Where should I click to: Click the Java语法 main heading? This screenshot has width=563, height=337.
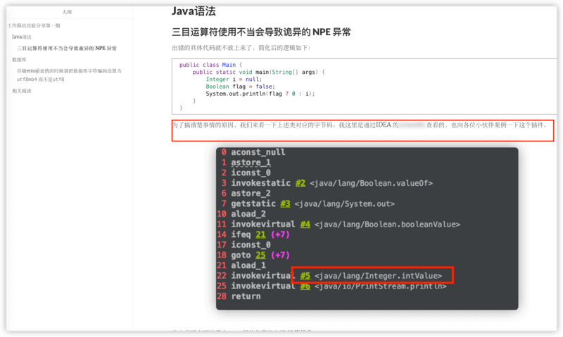coord(194,11)
